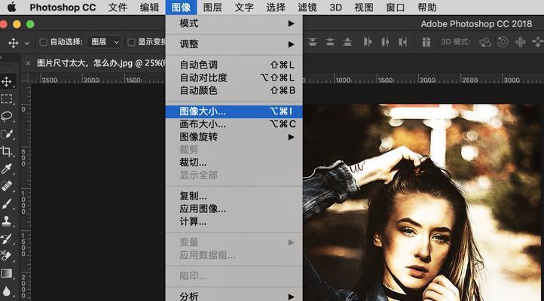Click the portrait photo on canvas
The width and height of the screenshot is (544, 301).
tap(423, 202)
